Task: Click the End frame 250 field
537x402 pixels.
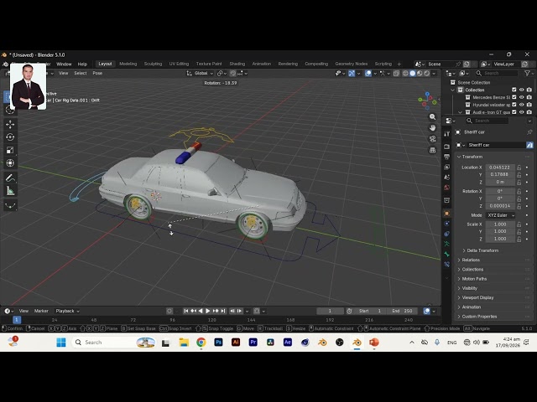Action: [403, 311]
